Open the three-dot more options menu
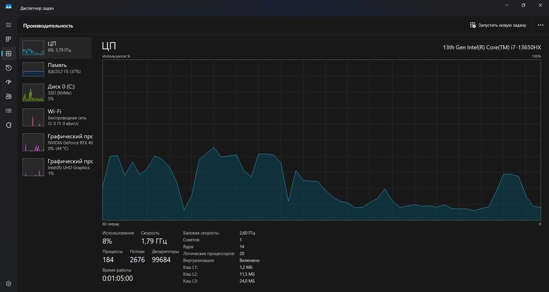Image resolution: width=549 pixels, height=292 pixels. [x=540, y=25]
